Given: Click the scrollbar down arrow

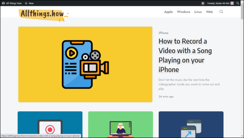Looking at the screenshot, I should pos(242,136).
